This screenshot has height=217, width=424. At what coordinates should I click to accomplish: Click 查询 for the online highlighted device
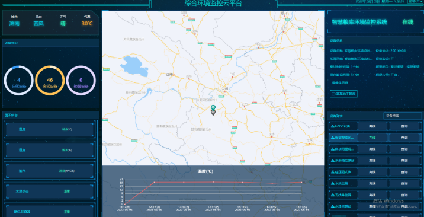(404, 138)
